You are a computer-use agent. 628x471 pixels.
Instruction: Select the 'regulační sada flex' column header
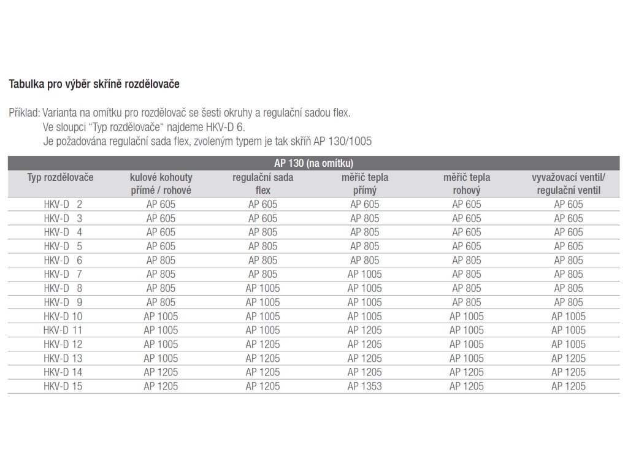click(x=262, y=184)
